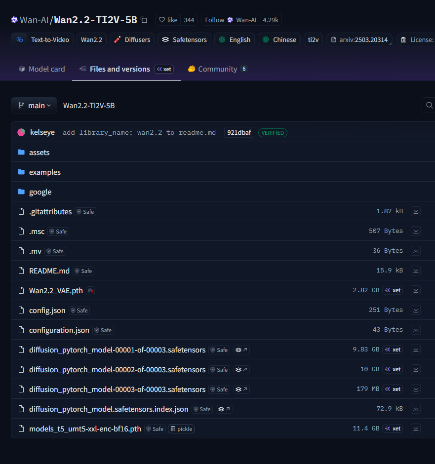
Task: Click the pickle badge on models_t5 row
Action: click(x=181, y=429)
